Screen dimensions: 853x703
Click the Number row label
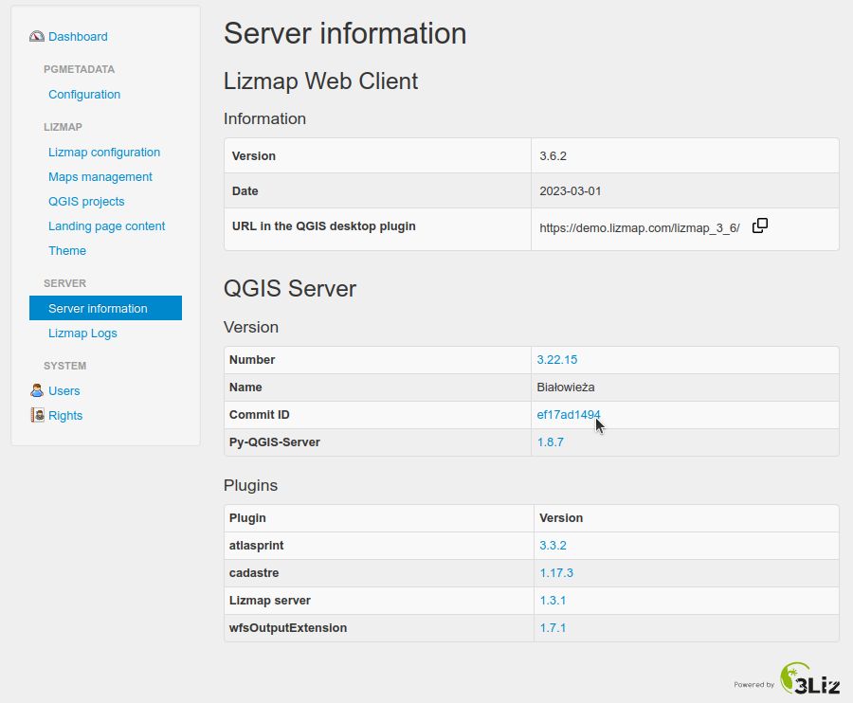[x=252, y=360]
